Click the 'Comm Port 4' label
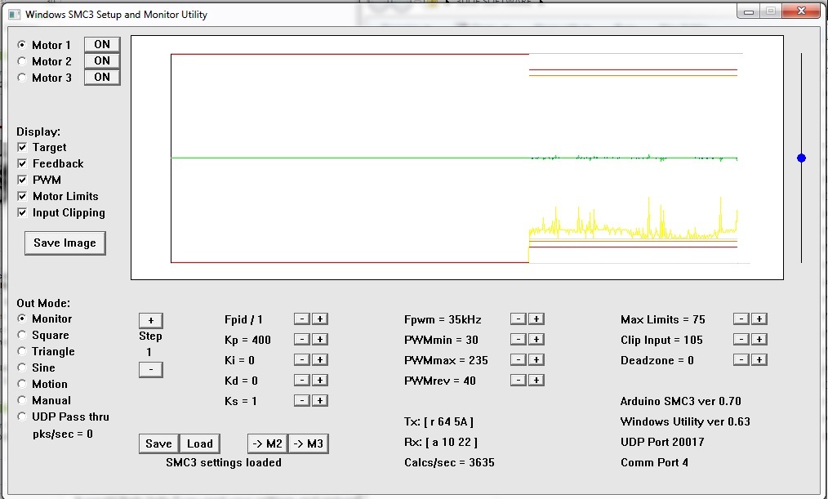The width and height of the screenshot is (828, 499). point(654,462)
